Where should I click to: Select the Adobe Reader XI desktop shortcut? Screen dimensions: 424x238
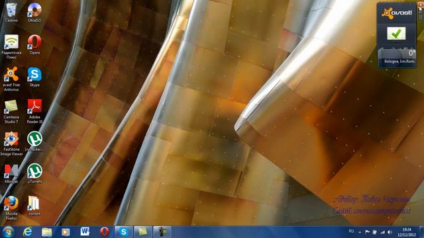click(x=34, y=111)
